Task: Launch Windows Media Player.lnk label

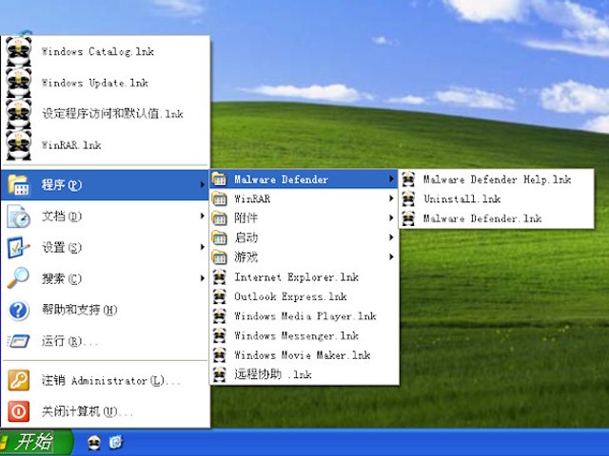Action: [x=305, y=316]
